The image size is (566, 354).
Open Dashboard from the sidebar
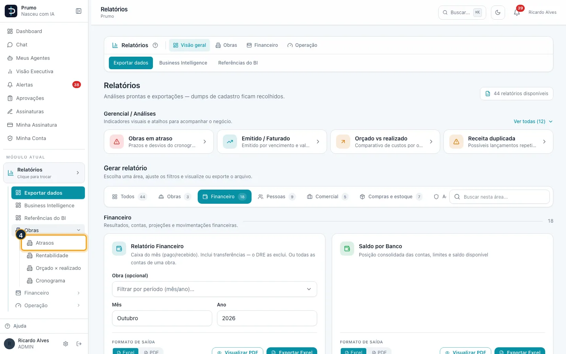[x=44, y=31]
